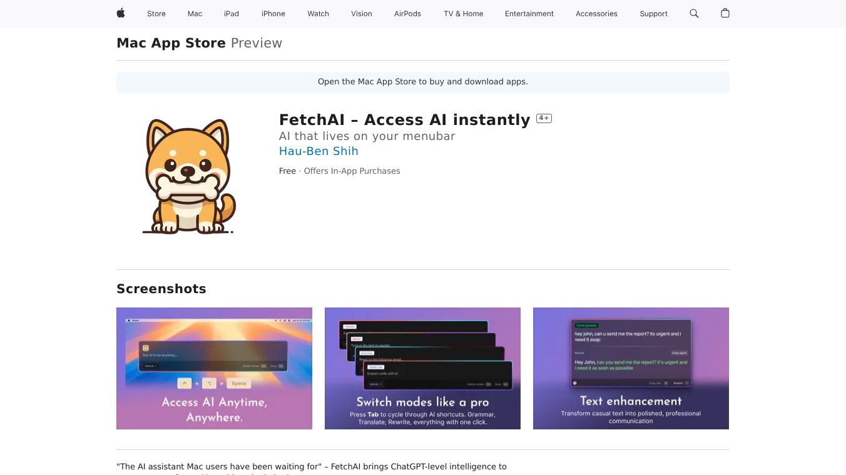Open the shopping bag icon
Screen dimensions: 846x475
(x=725, y=13)
